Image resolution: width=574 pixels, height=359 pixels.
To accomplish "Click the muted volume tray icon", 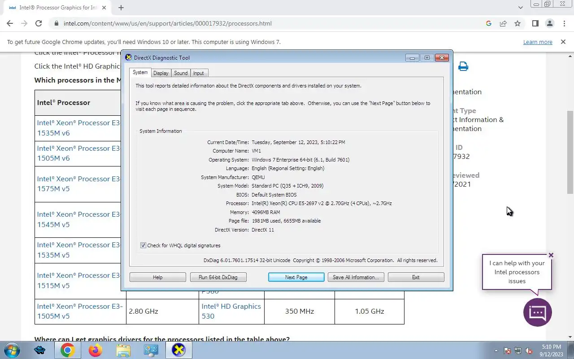I will click(x=529, y=350).
